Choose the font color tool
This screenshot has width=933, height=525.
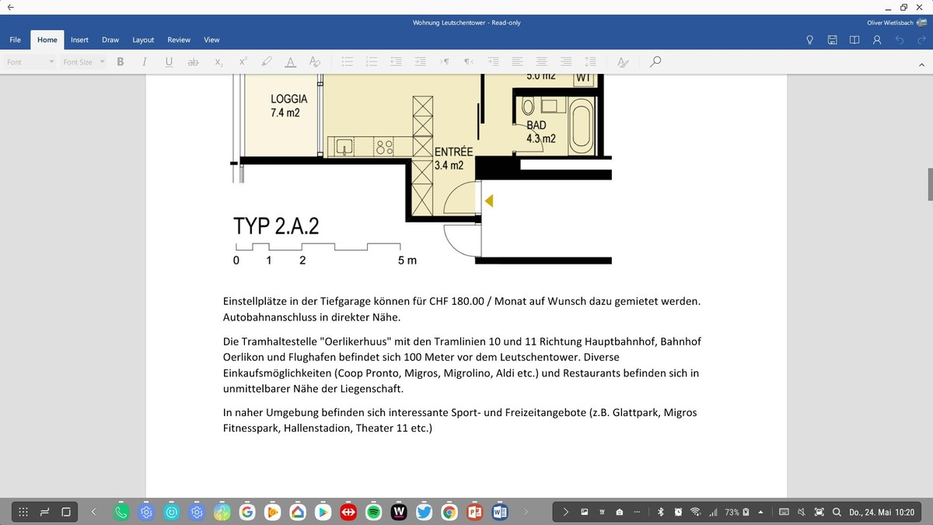click(290, 61)
